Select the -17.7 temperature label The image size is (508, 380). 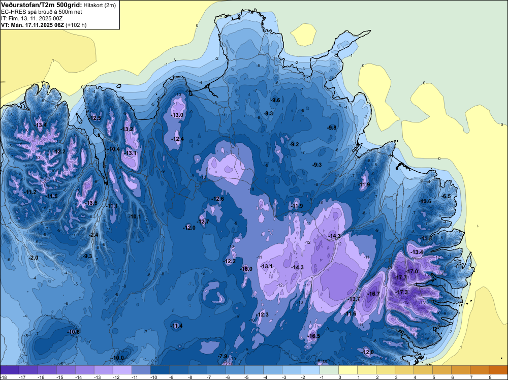pos(401,277)
